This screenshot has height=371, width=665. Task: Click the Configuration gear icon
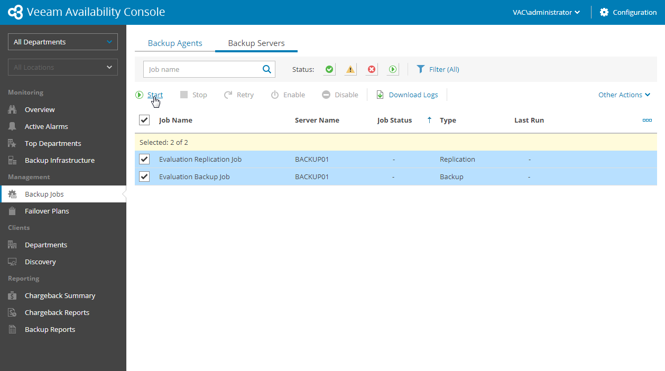(604, 12)
